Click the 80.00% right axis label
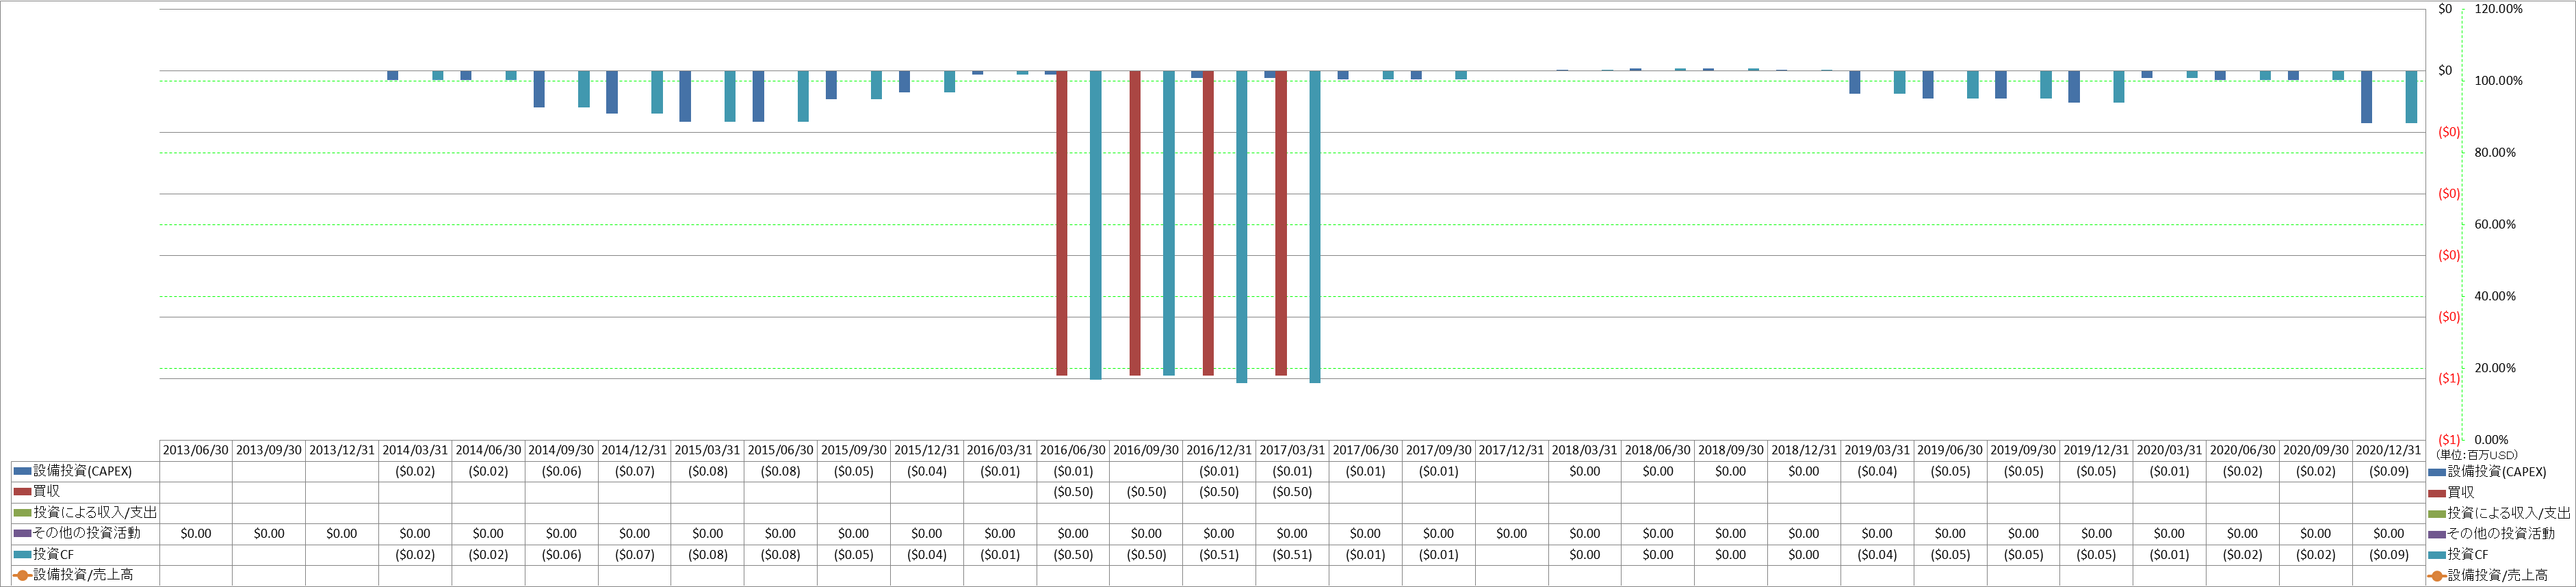This screenshot has width=2576, height=587. coord(2494,153)
